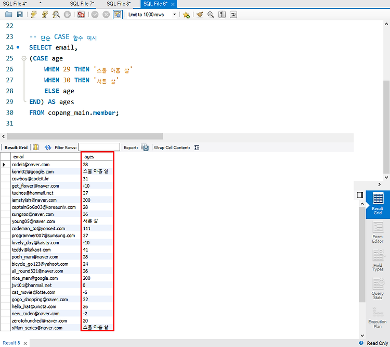Close the SQL File 6 tab
390x347 pixels.
(173, 4)
